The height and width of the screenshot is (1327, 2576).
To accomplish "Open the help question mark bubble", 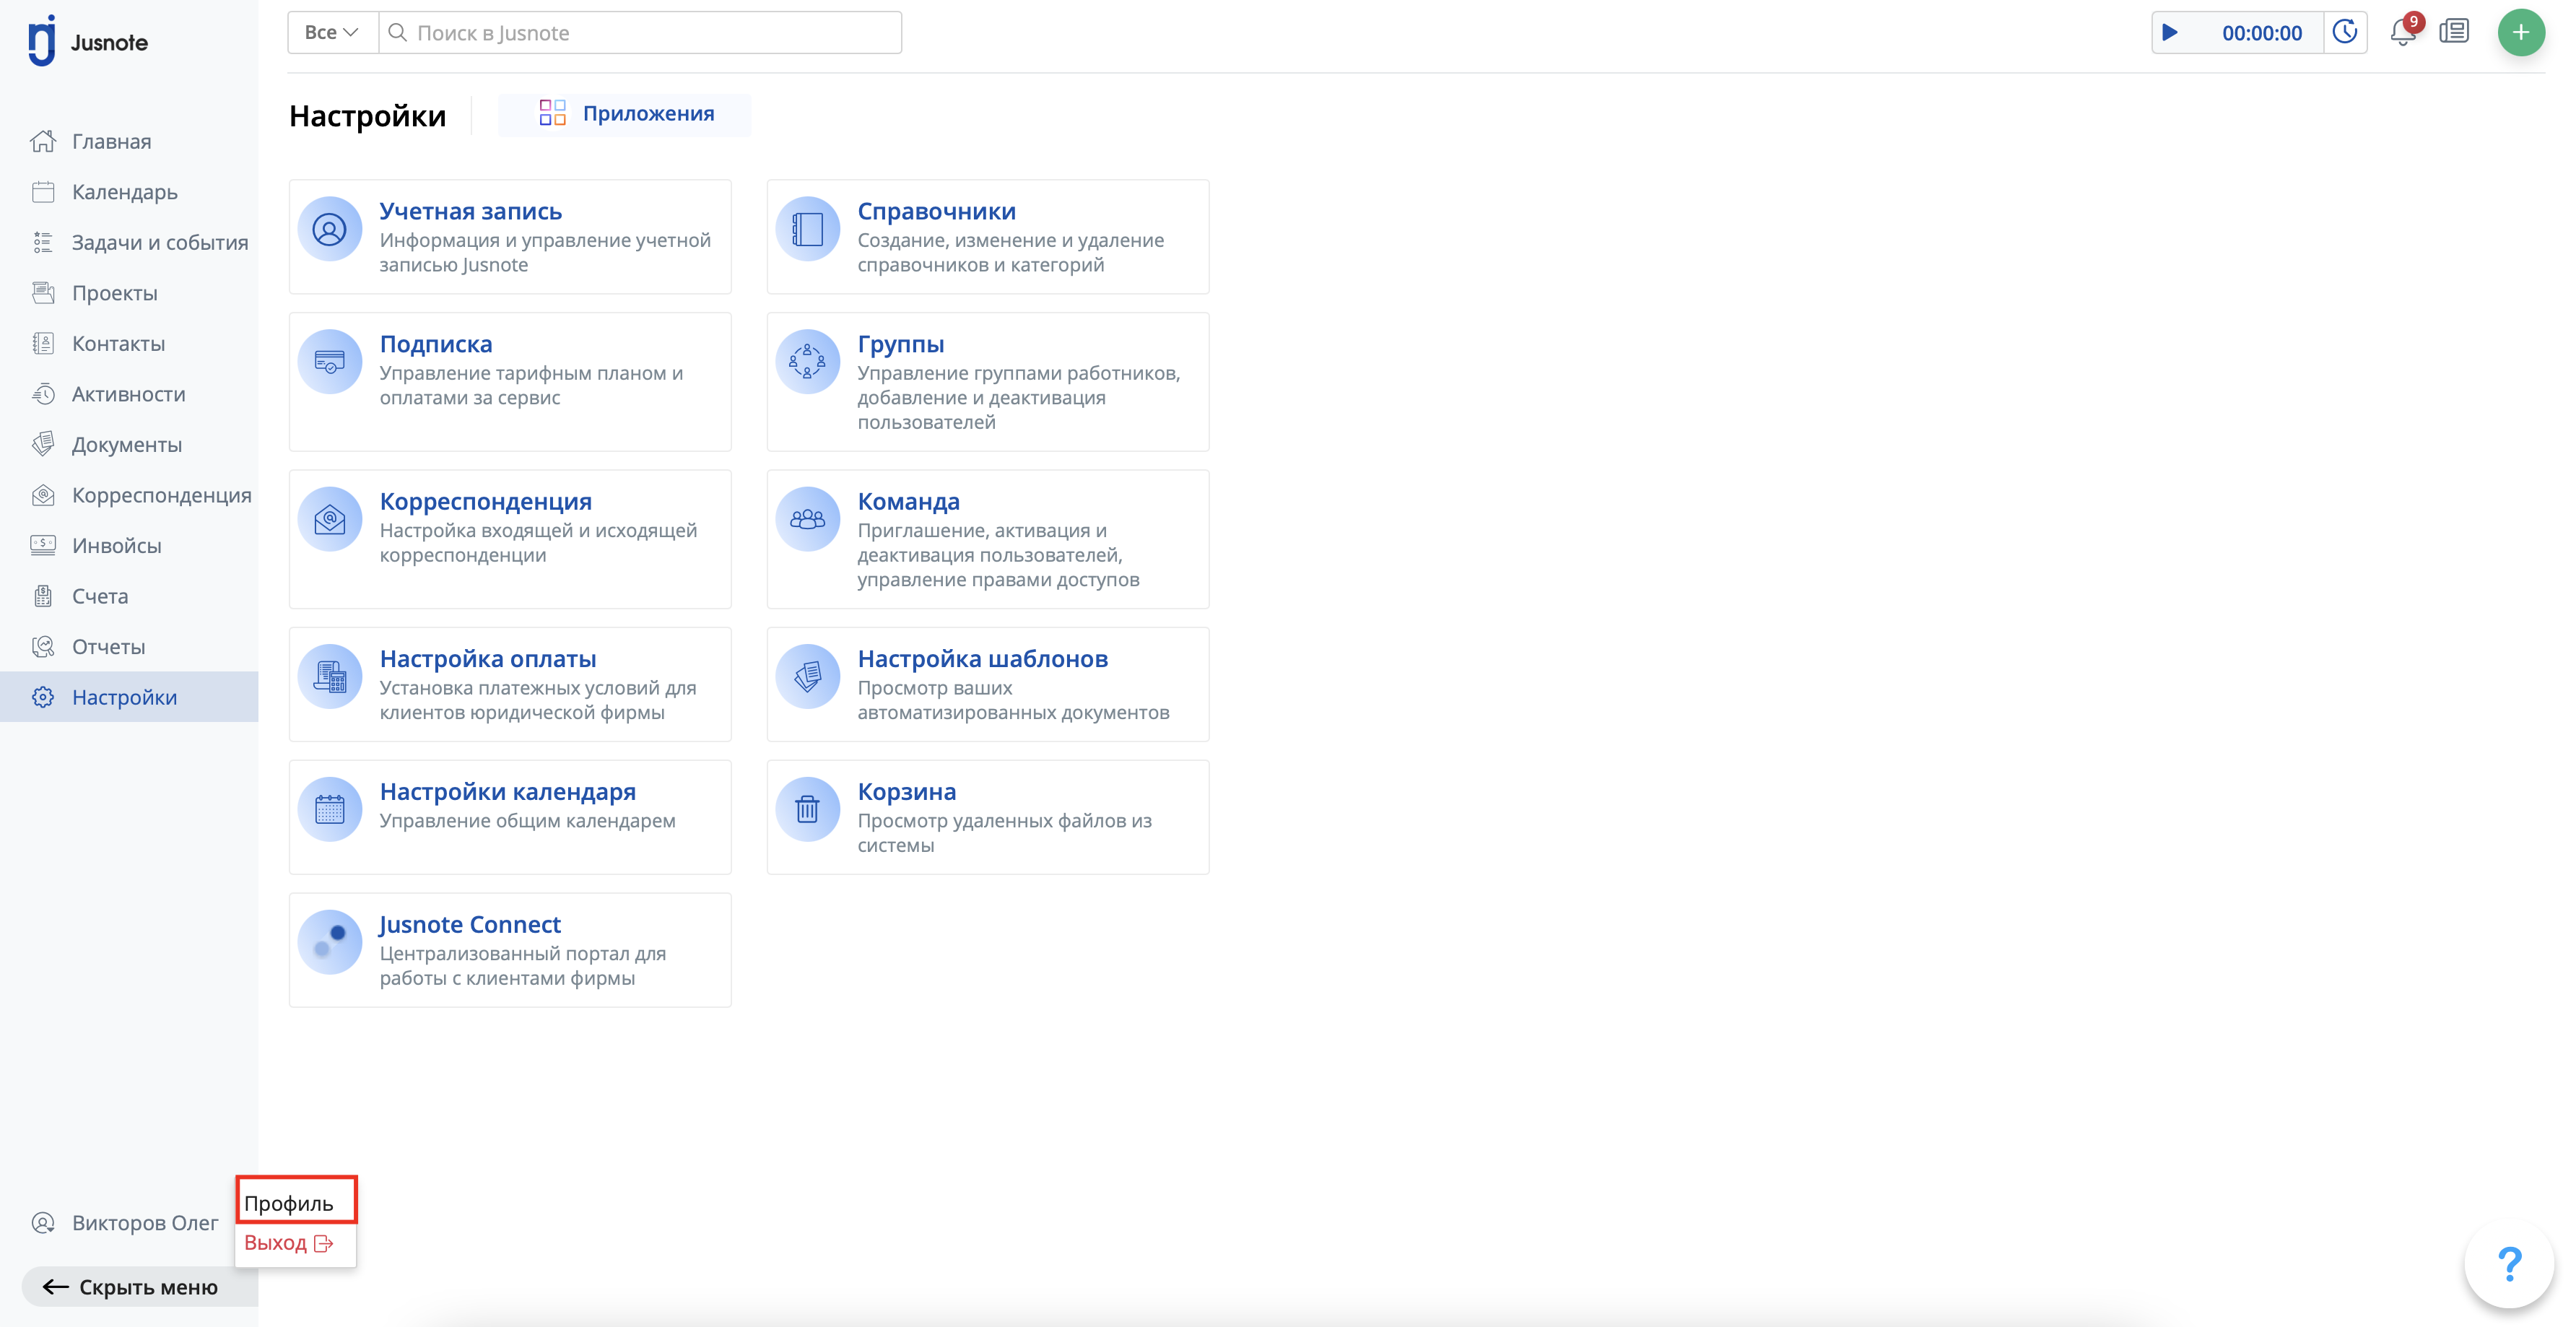I will 2509,1264.
